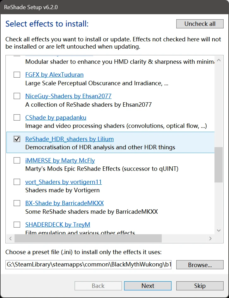Click the Browse... button
This screenshot has width=229, height=298.
pos(200,265)
